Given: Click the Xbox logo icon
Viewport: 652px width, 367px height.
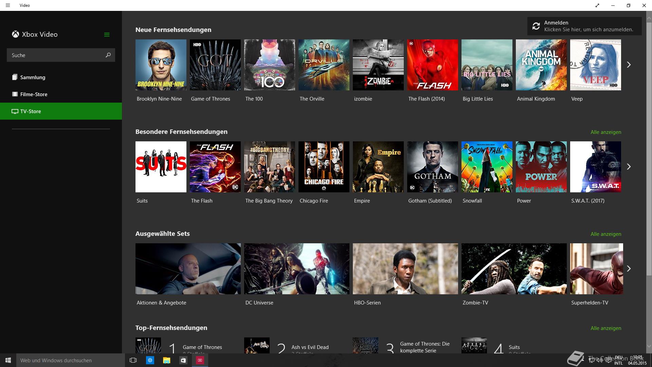Looking at the screenshot, I should (x=15, y=34).
